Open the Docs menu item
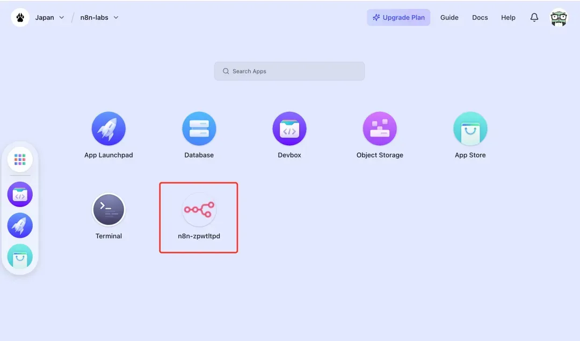Screen dimensions: 580x341 coord(480,17)
